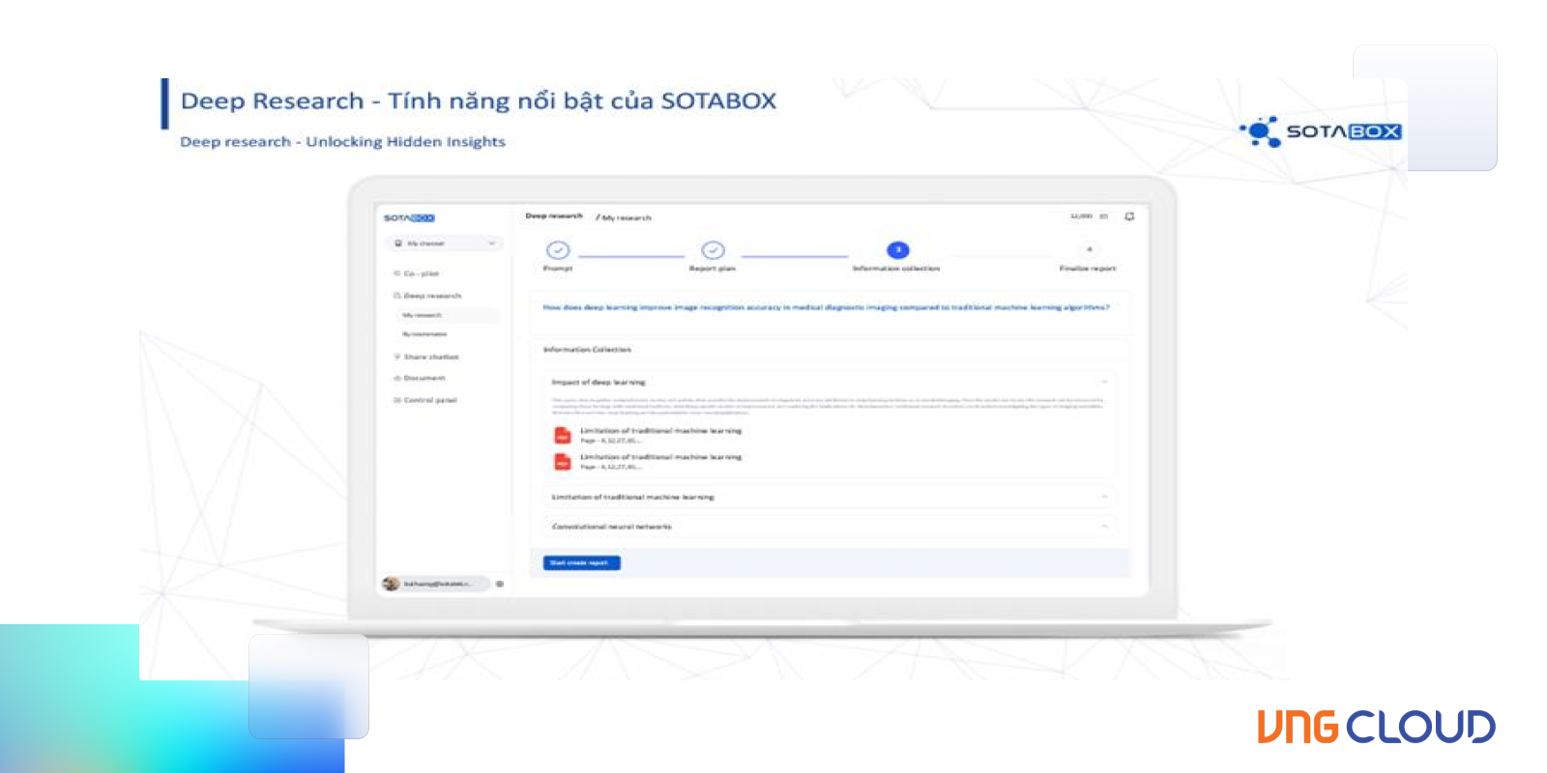Click the Start create report button

click(x=581, y=562)
